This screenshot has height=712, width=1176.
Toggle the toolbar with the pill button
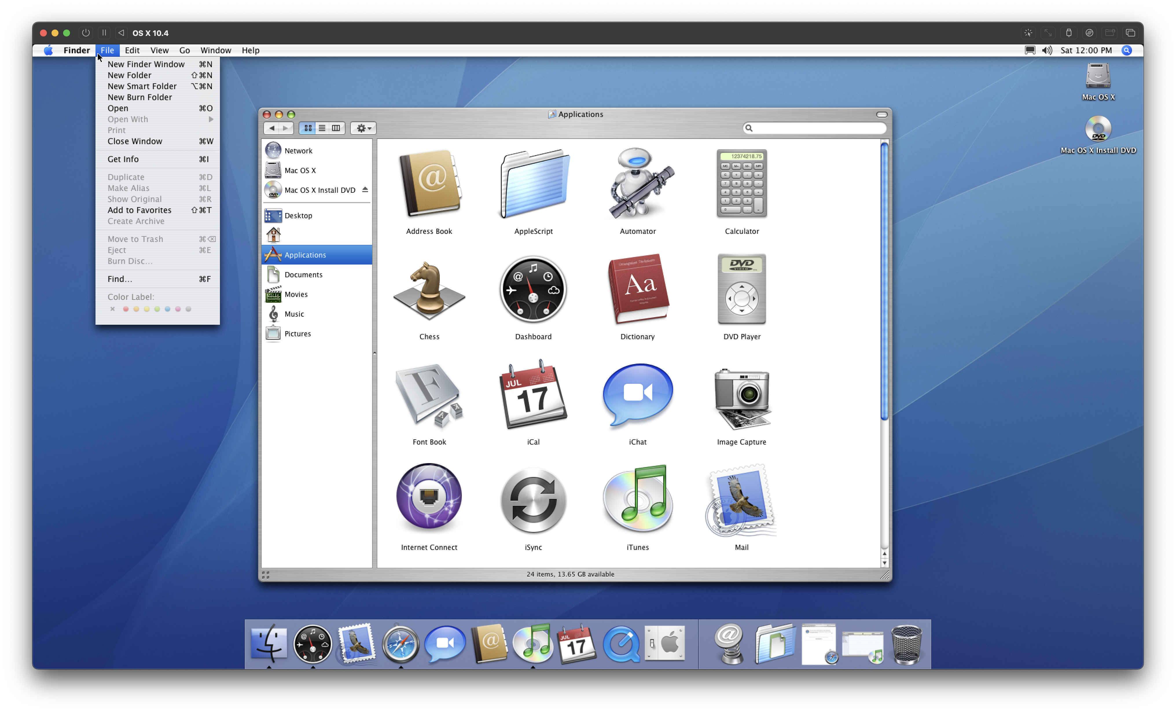[881, 115]
